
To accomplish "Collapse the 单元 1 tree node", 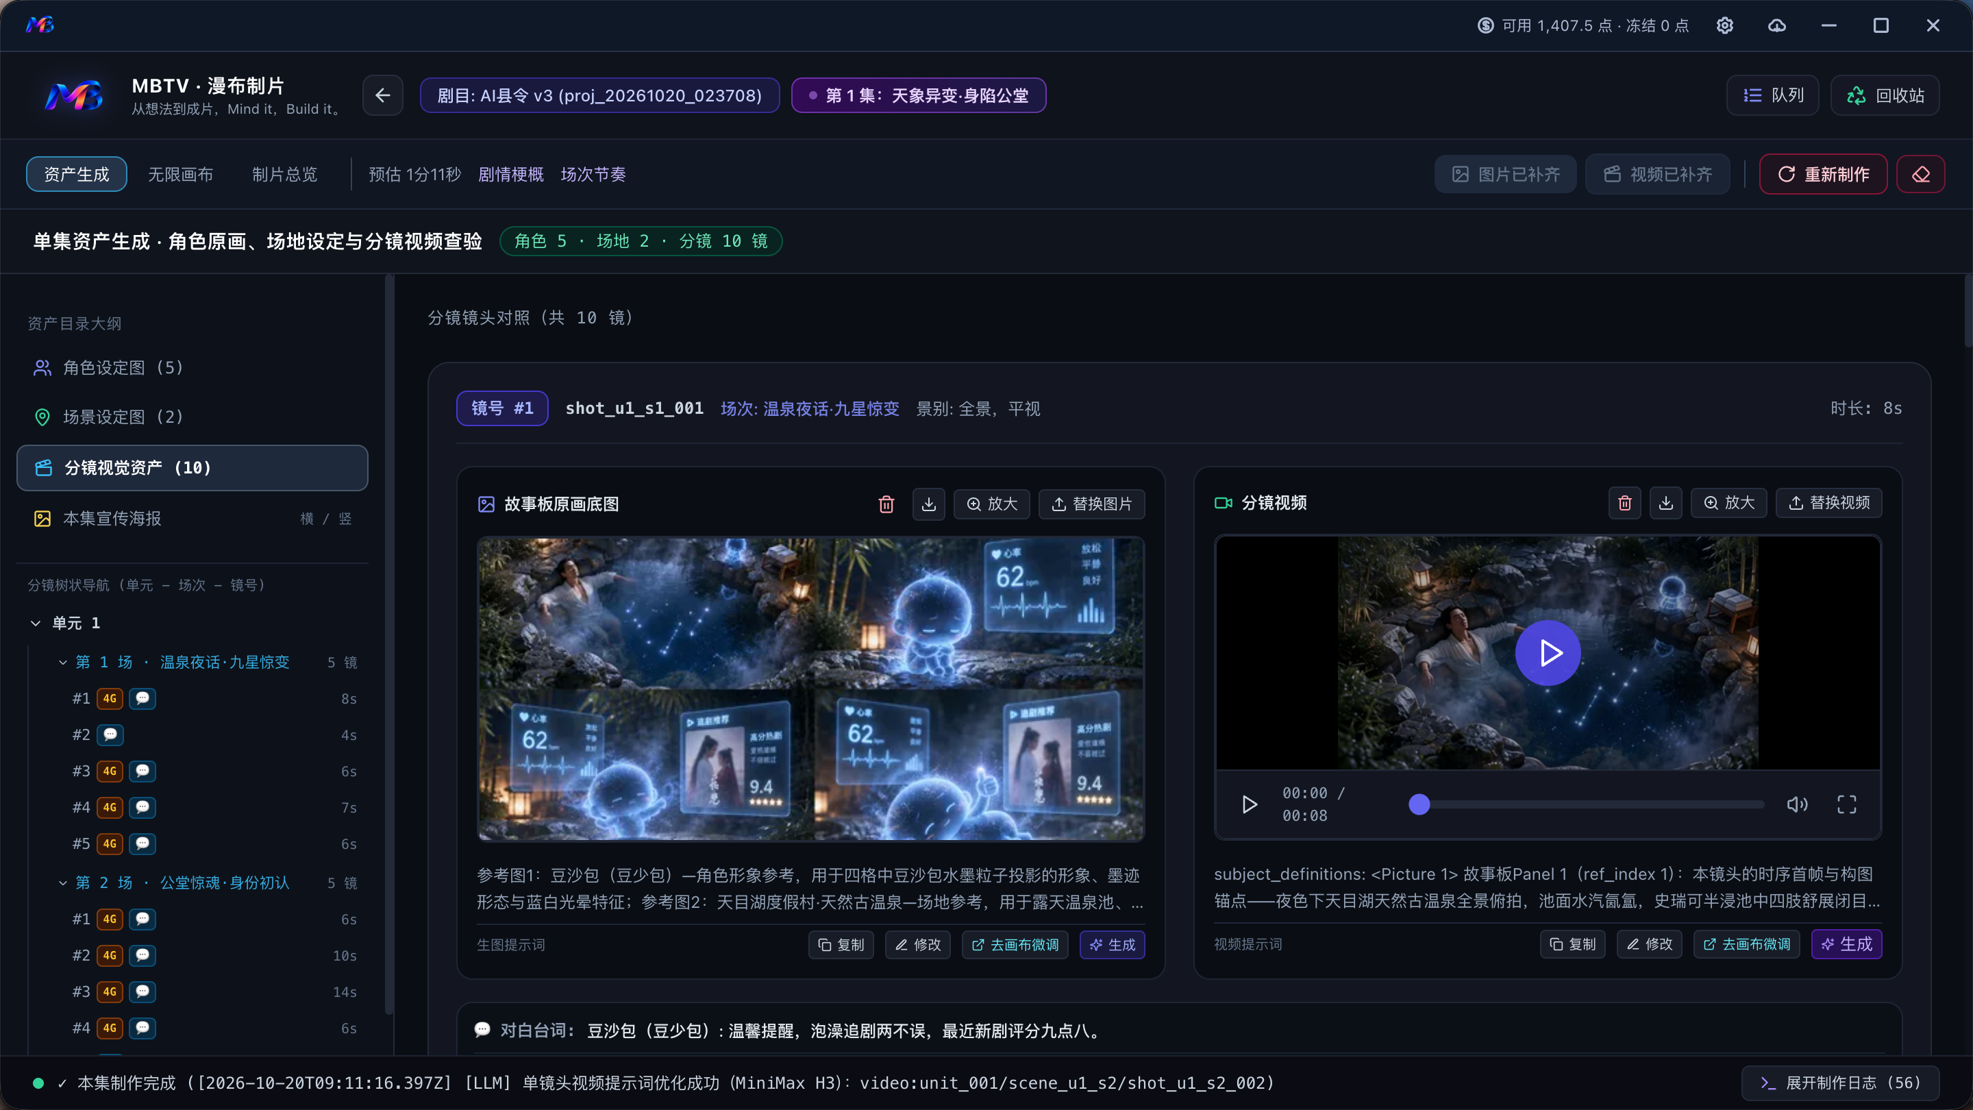I will (x=35, y=623).
